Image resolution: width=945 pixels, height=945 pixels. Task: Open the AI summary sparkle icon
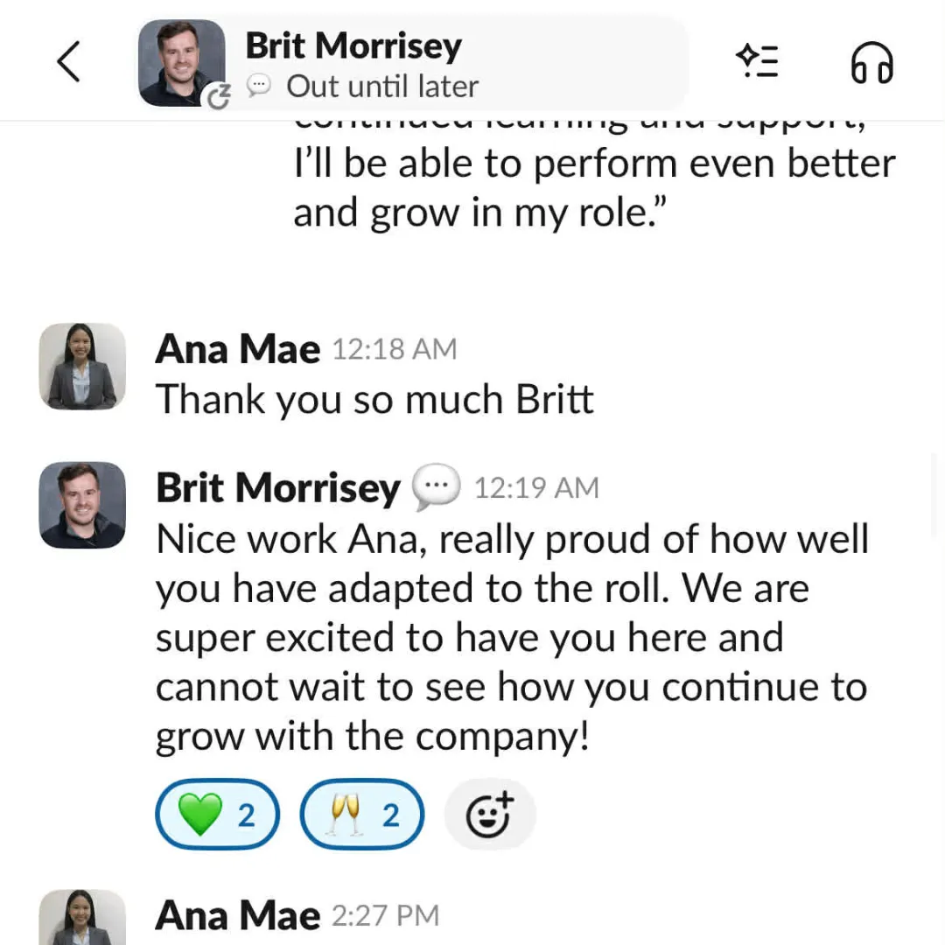click(758, 60)
